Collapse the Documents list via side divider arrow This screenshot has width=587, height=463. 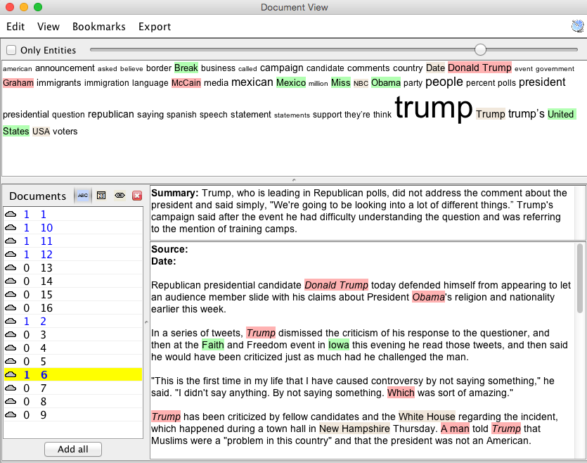[x=146, y=322]
